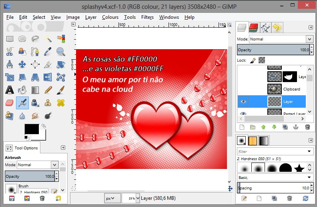Expand the brush preset 'Basic,' dropdown
The image size is (317, 207).
(275, 177)
